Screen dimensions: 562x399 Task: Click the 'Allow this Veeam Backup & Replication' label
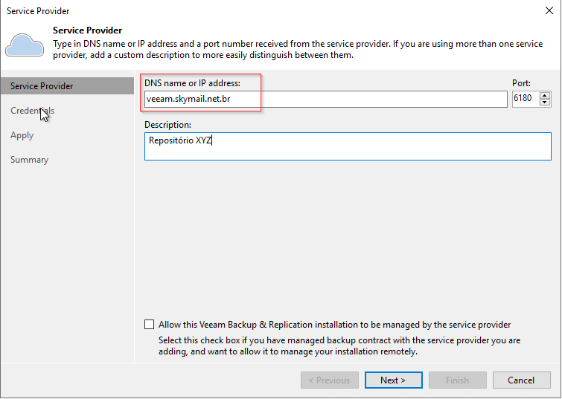coord(334,325)
